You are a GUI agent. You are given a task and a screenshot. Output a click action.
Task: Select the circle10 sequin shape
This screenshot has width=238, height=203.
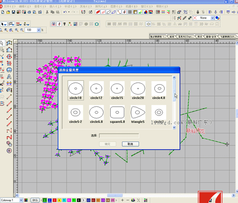click(75, 88)
